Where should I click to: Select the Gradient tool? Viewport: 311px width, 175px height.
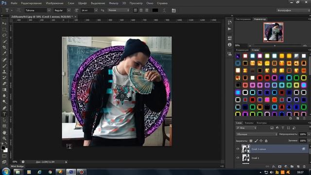tap(4, 89)
